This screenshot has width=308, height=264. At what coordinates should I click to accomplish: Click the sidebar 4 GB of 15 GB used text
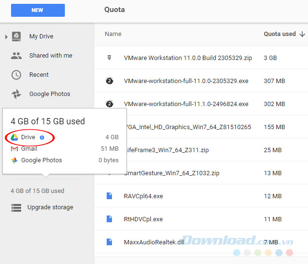coord(37,191)
